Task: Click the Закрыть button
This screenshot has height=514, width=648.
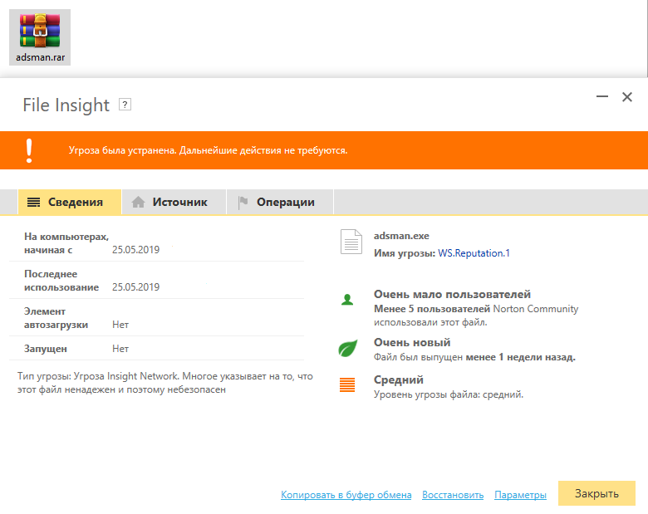Action: (596, 493)
